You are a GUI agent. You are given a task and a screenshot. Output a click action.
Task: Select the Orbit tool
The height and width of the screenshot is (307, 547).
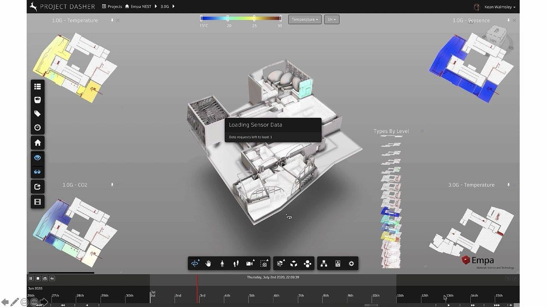click(195, 264)
